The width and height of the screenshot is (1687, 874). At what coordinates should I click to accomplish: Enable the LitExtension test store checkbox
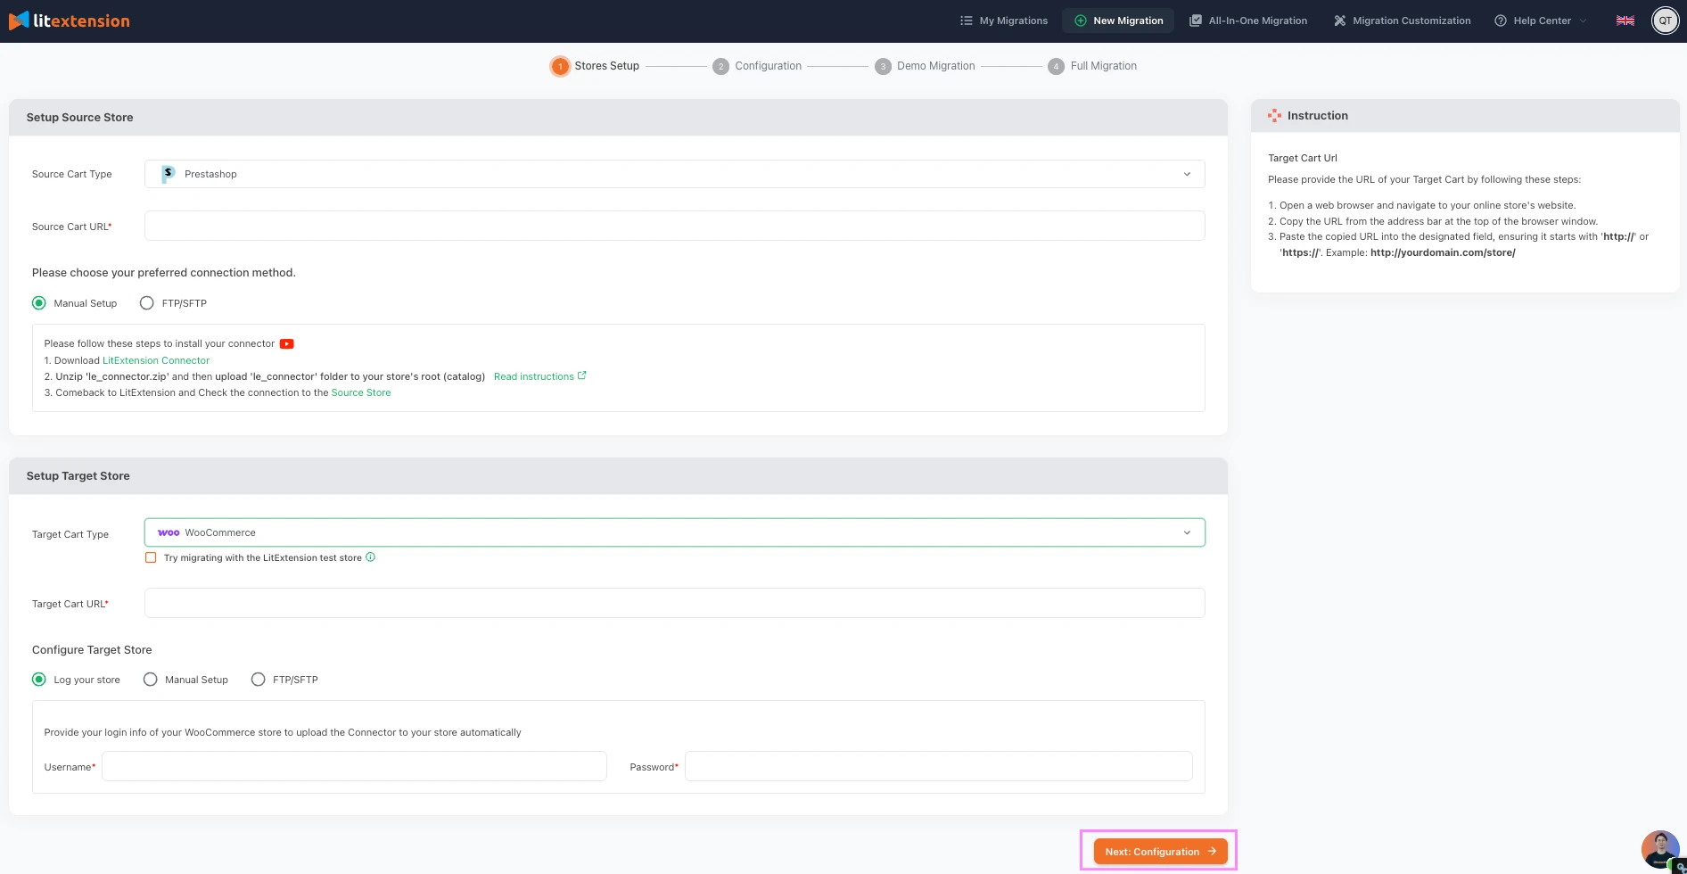(151, 557)
